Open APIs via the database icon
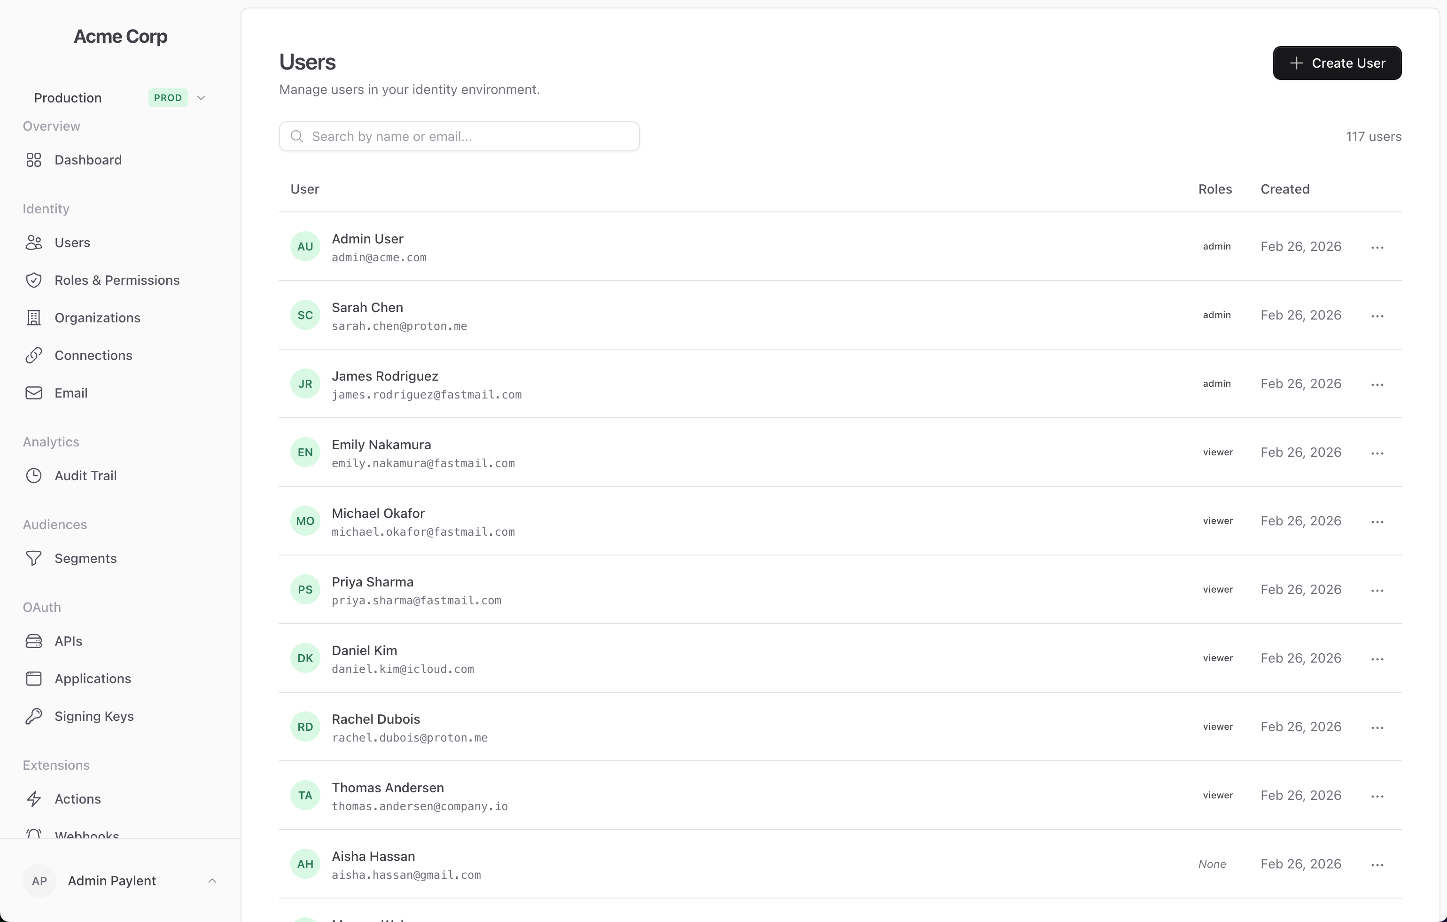This screenshot has height=922, width=1447. tap(34, 641)
